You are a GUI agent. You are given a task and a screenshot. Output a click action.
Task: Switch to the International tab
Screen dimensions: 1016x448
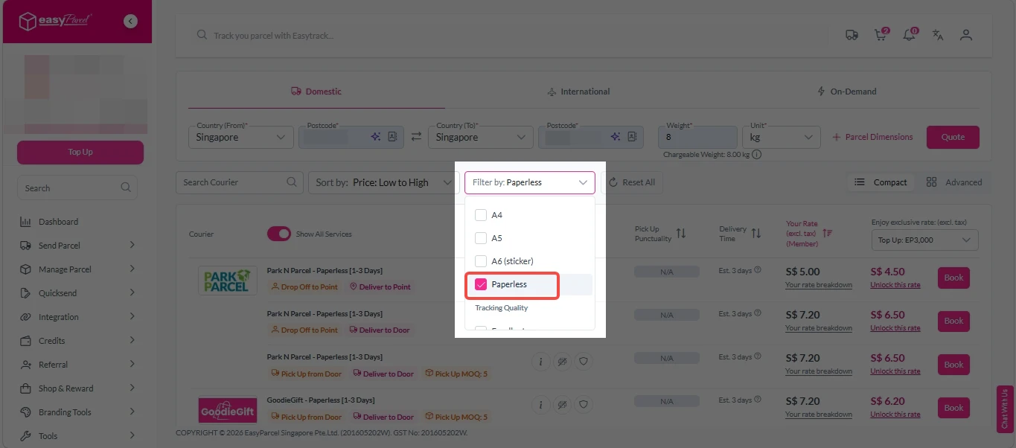coord(578,92)
